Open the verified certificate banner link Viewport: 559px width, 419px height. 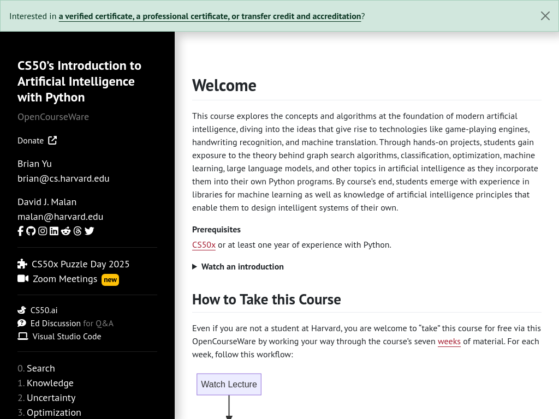(210, 16)
